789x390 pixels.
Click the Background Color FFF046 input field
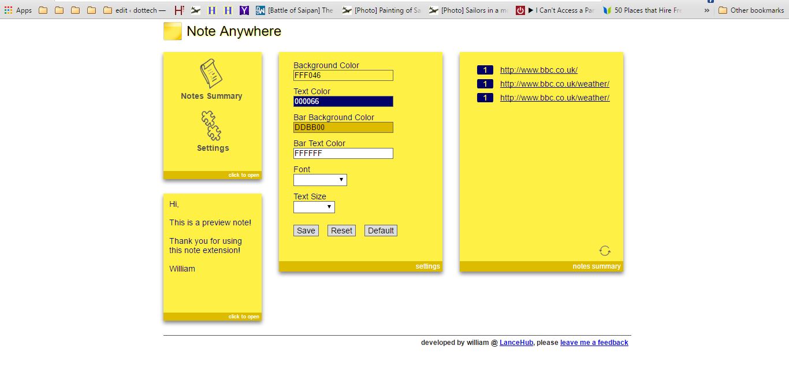[343, 76]
